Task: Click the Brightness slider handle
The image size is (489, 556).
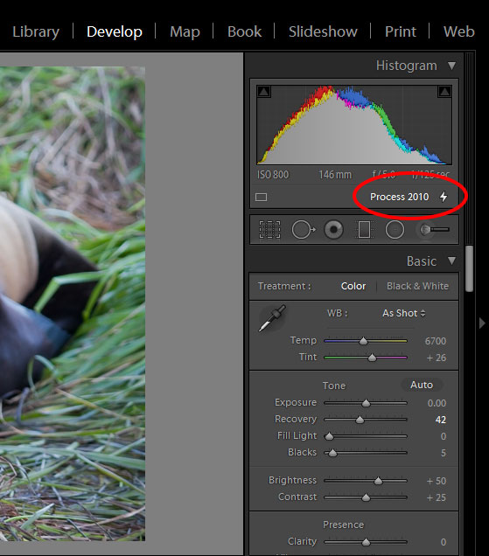Action: click(x=378, y=481)
